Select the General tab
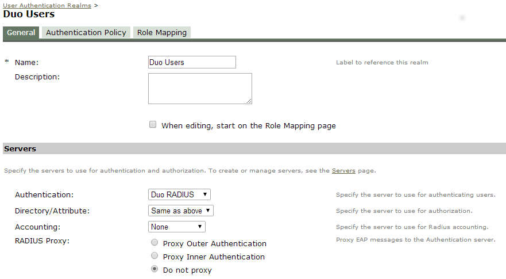506x279 pixels. [x=21, y=33]
